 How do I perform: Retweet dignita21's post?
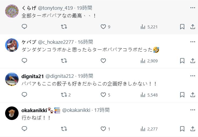[64, 95]
